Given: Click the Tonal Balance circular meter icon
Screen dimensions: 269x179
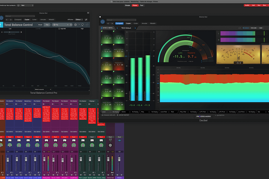Looking at the screenshot, I should tap(82, 25).
